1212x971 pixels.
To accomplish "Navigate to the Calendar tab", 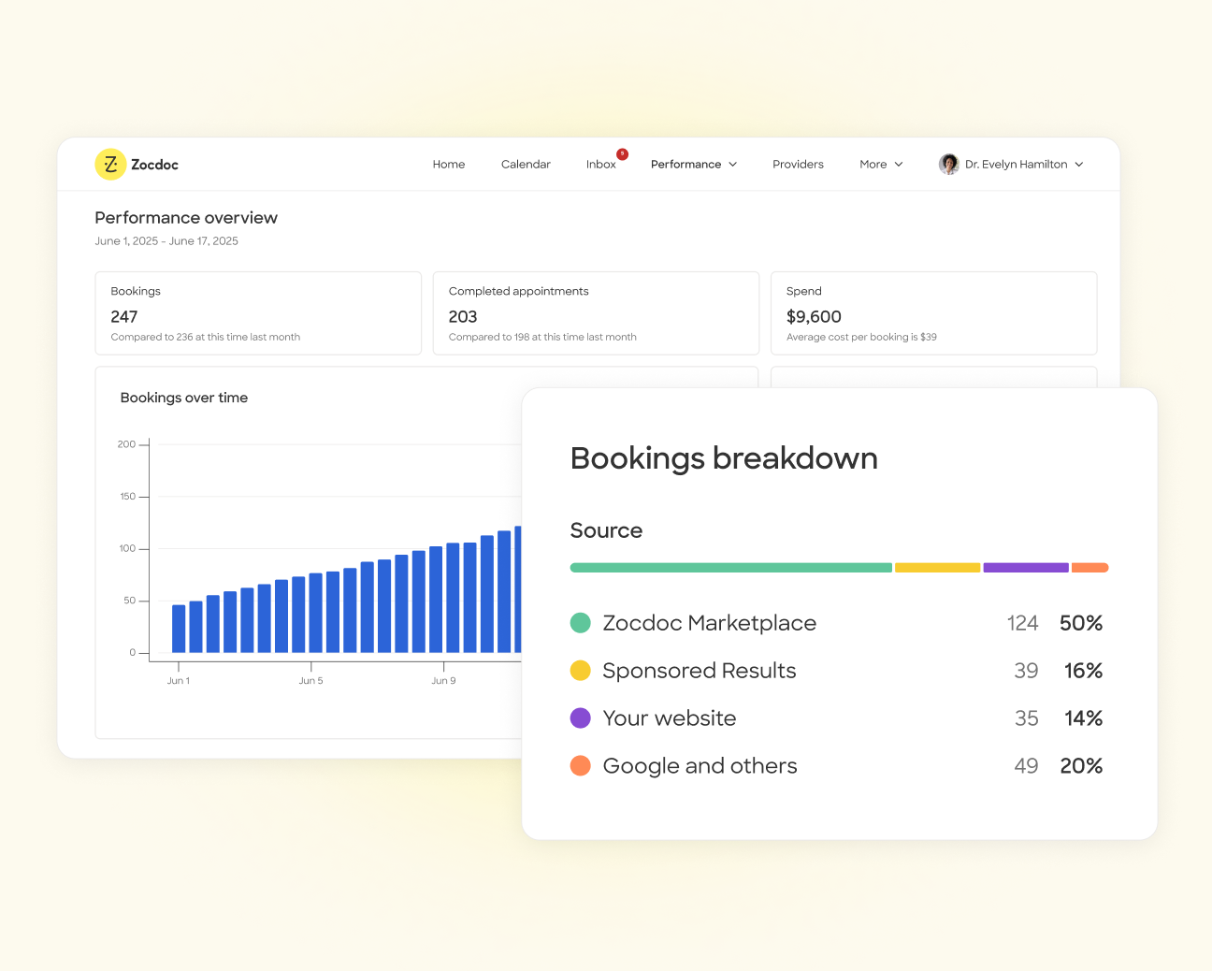I will coord(526,164).
